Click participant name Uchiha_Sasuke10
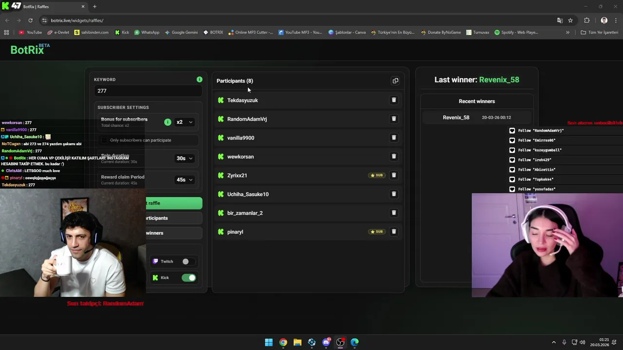 (248, 194)
